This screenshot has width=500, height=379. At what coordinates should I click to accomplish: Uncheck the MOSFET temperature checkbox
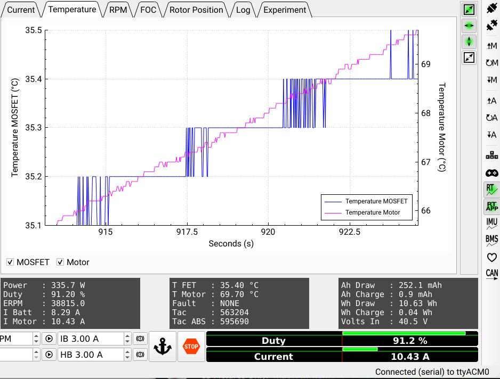tap(11, 262)
